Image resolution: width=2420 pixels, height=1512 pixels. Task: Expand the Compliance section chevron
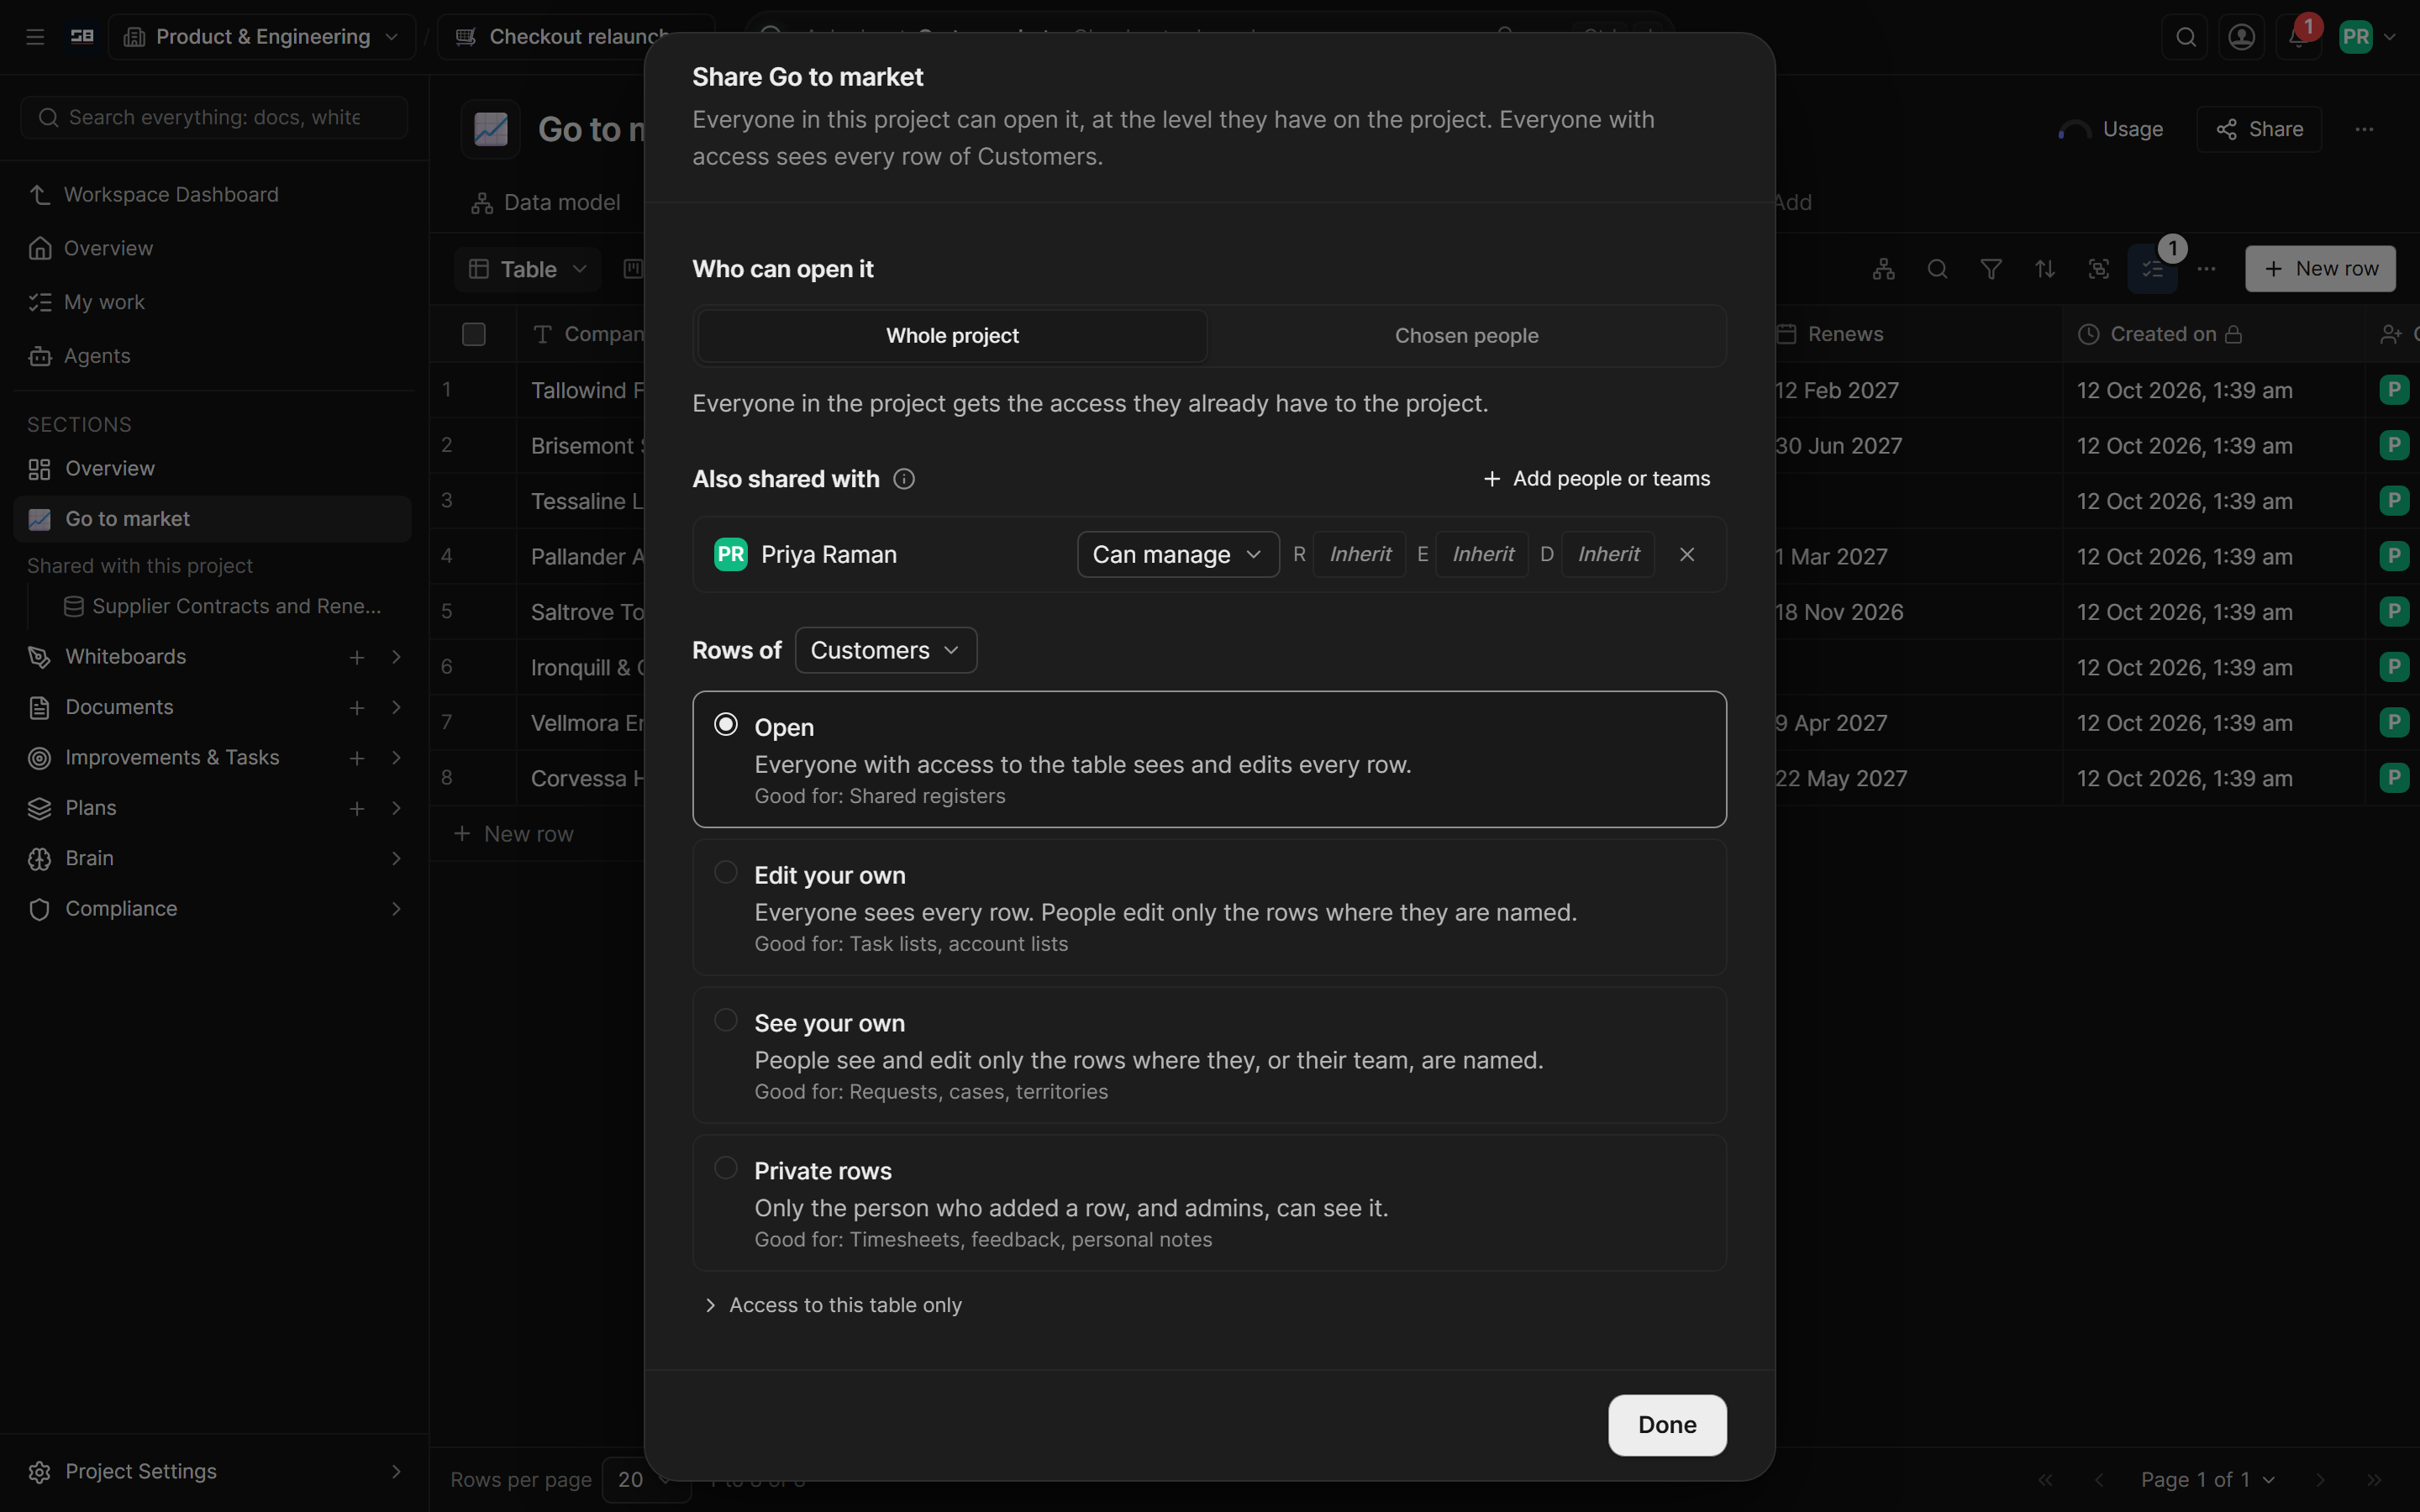pos(396,909)
